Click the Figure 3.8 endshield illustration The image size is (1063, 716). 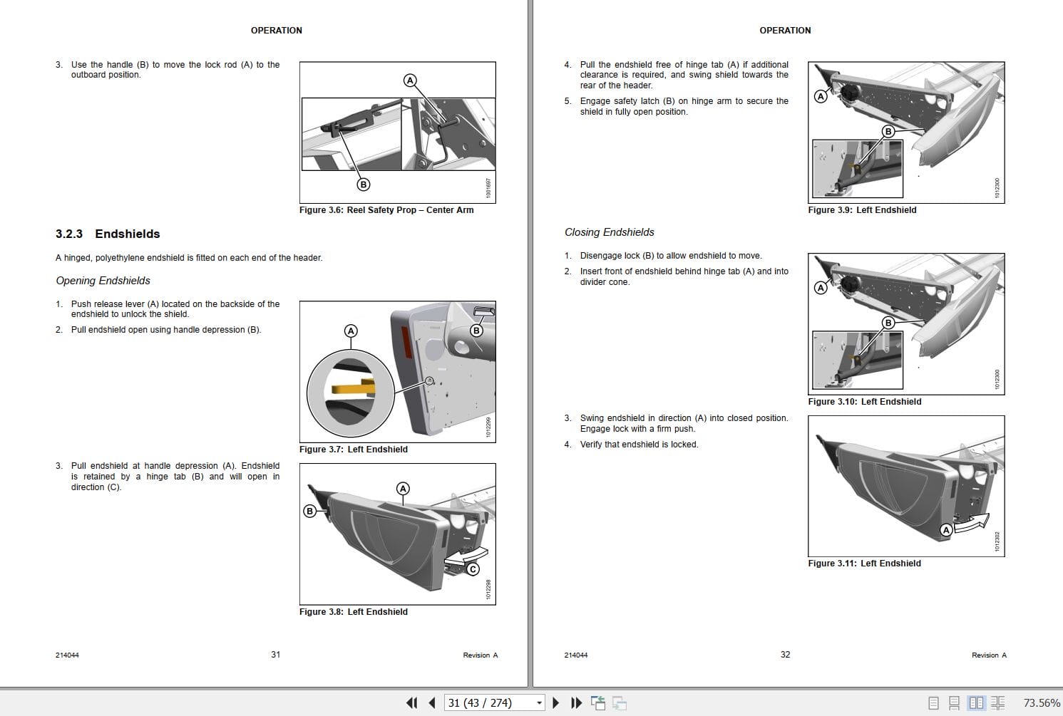pyautogui.click(x=398, y=534)
